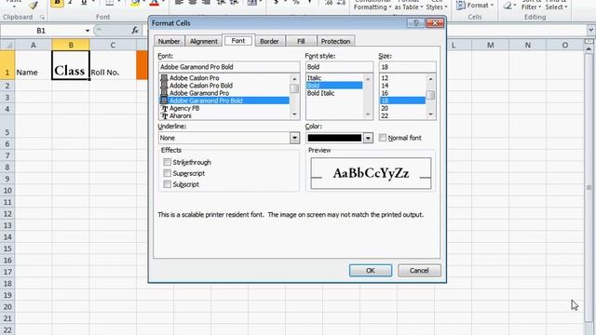Screen dimensions: 596x335
Task: Select Adobe Caslon Pro in font list
Action: [x=194, y=78]
